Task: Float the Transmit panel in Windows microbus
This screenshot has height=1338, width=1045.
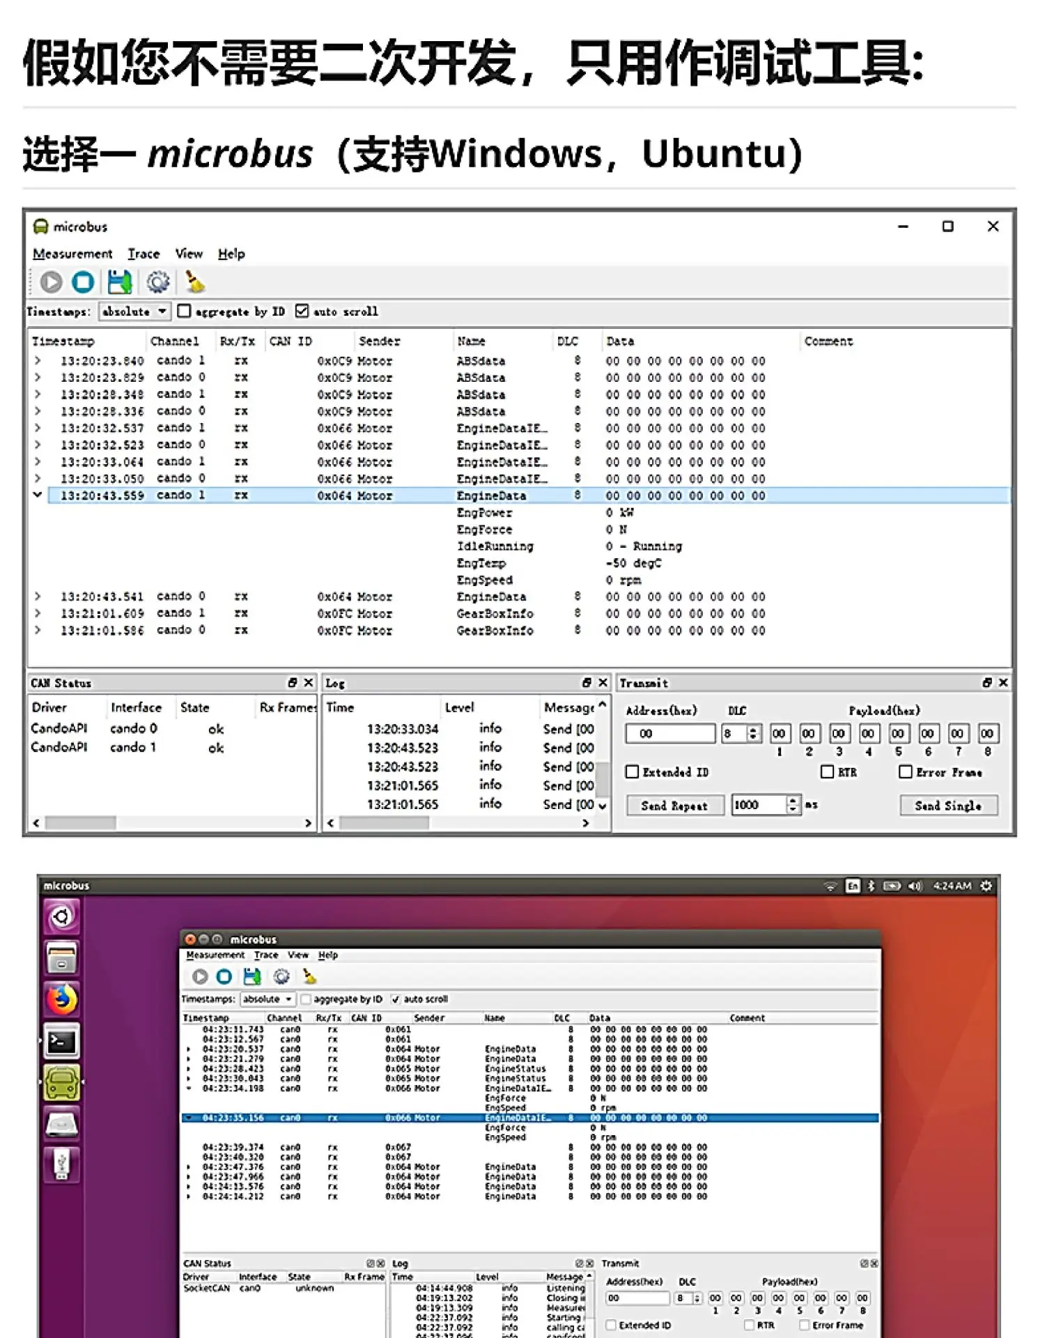Action: (987, 682)
